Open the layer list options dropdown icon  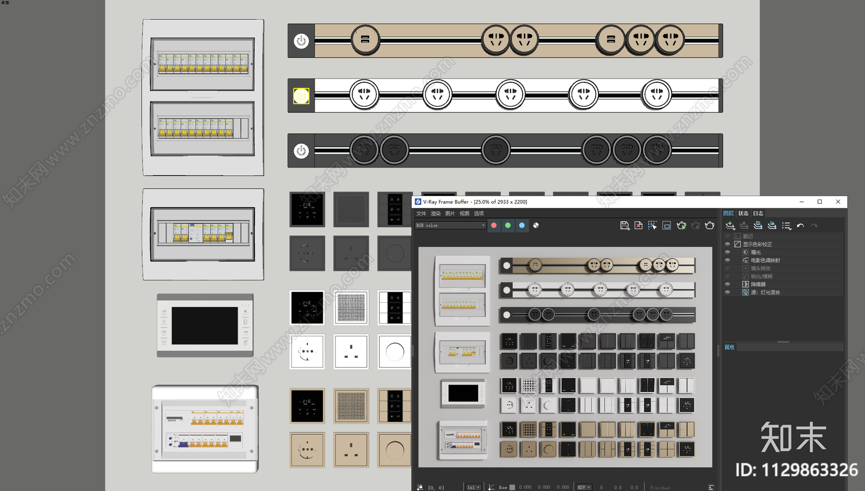(787, 225)
